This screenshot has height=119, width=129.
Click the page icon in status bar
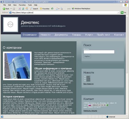2,117
